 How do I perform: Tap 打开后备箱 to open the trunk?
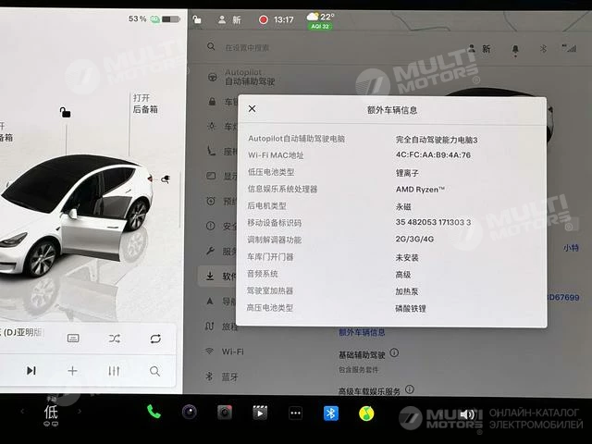[145, 104]
